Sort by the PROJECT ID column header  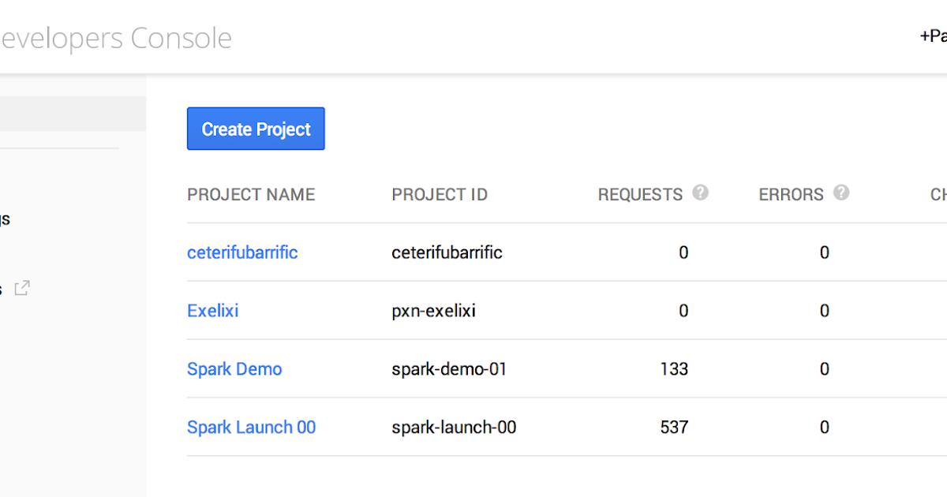click(440, 193)
